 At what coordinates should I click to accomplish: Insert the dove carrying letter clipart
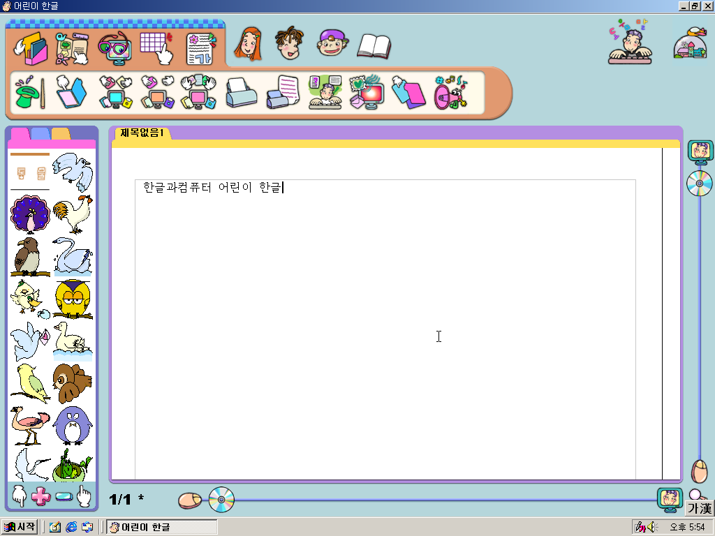[x=30, y=341]
